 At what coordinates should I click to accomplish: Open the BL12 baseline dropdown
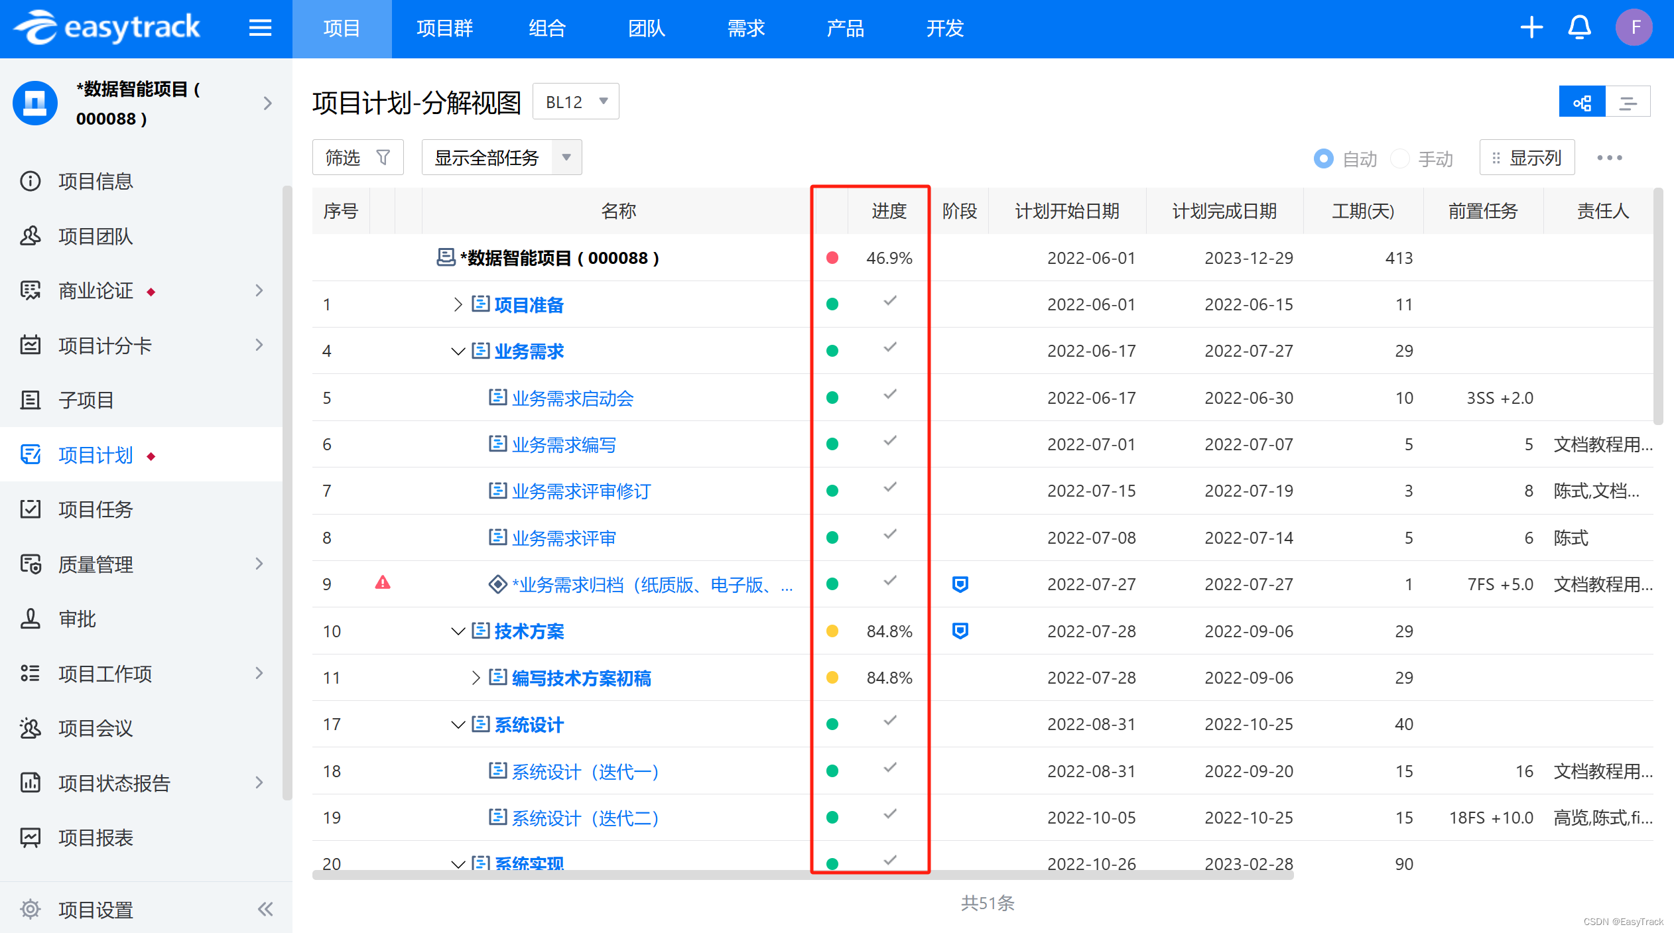pyautogui.click(x=574, y=101)
